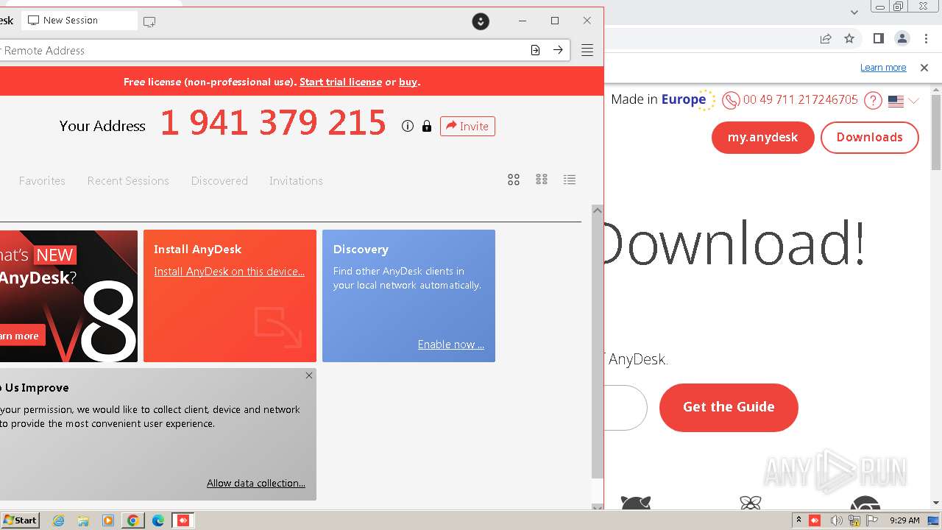This screenshot has width=942, height=530.
Task: Click the Learn more link in the browser infobar
Action: click(x=883, y=68)
